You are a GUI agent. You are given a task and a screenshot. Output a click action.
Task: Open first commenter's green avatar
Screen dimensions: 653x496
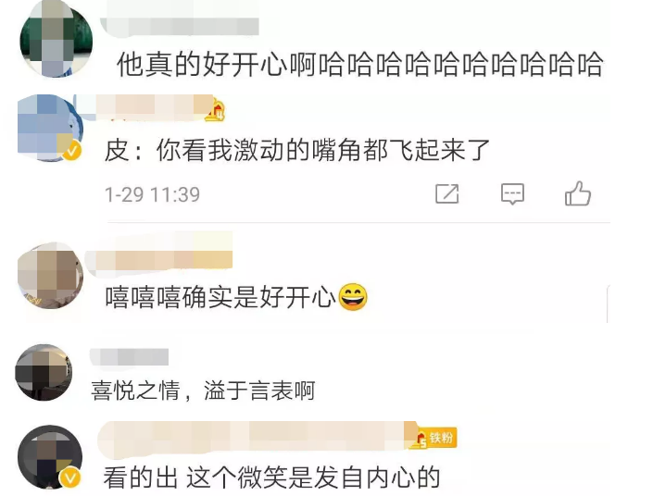[57, 40]
